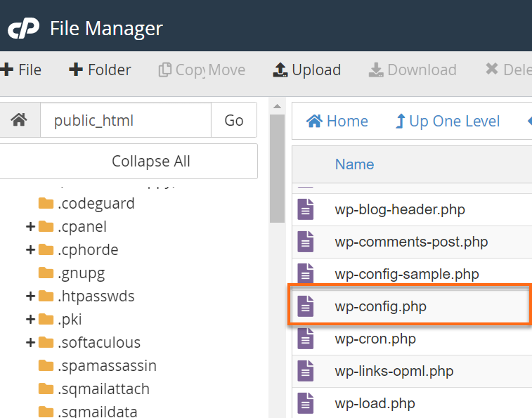Expand the .cphorde folder

pyautogui.click(x=30, y=249)
